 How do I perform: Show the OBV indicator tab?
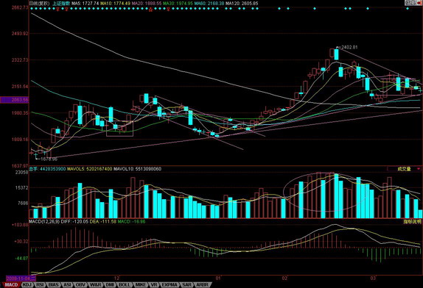click(80, 285)
